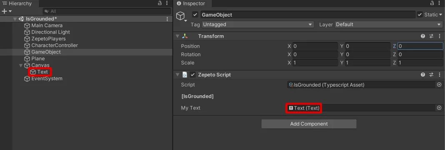Open the Transform component options menu

coord(439,36)
